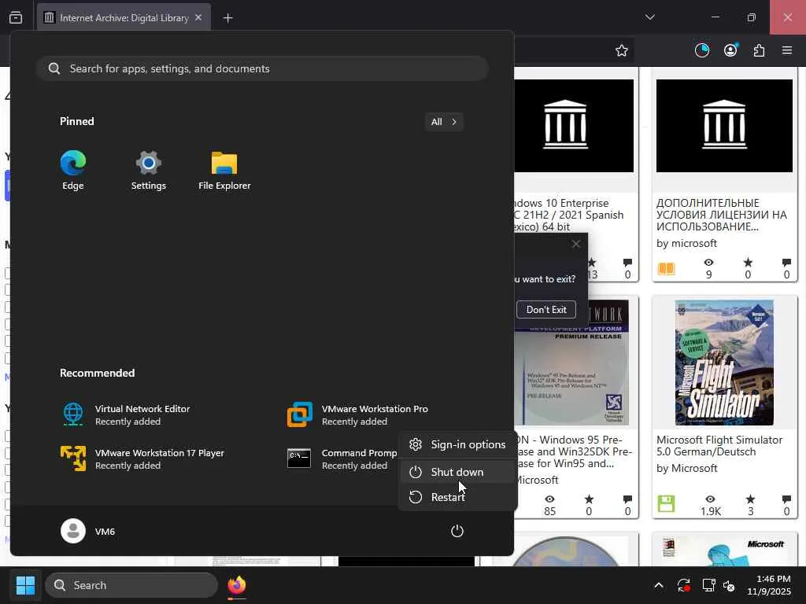Open a new browser tab
806x604 pixels.
point(228,18)
